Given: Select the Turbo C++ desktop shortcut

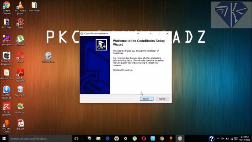Looking at the screenshot, I should pyautogui.click(x=6, y=58).
